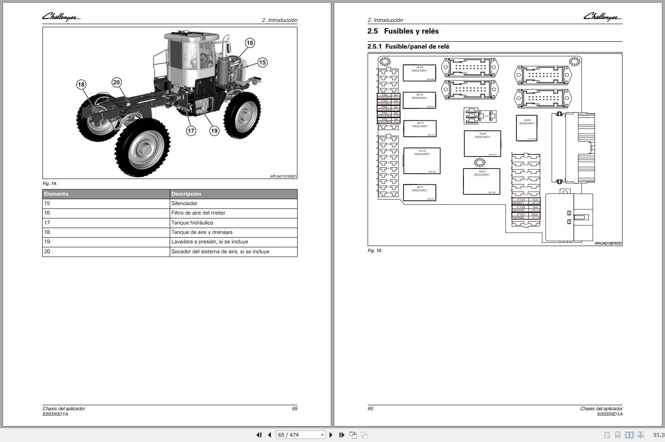This screenshot has height=442, width=665.
Task: Click the fuse panel diagram Fig. 15
Action: (495, 149)
